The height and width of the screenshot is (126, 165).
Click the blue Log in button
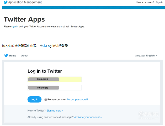(x=34, y=99)
